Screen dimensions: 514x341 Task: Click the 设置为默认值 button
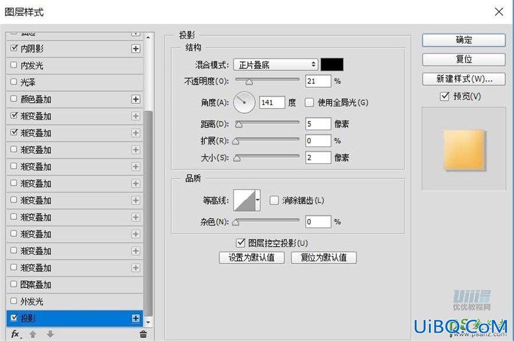[x=252, y=258]
